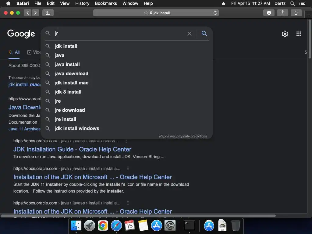Image resolution: width=312 pixels, height=234 pixels.
Task: Open a new tab with the plus button
Action: coord(308,15)
